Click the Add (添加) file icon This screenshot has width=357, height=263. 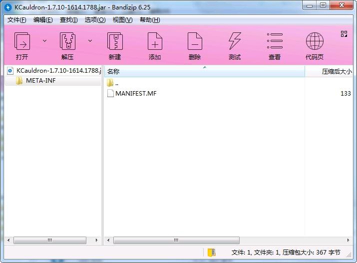click(x=155, y=41)
